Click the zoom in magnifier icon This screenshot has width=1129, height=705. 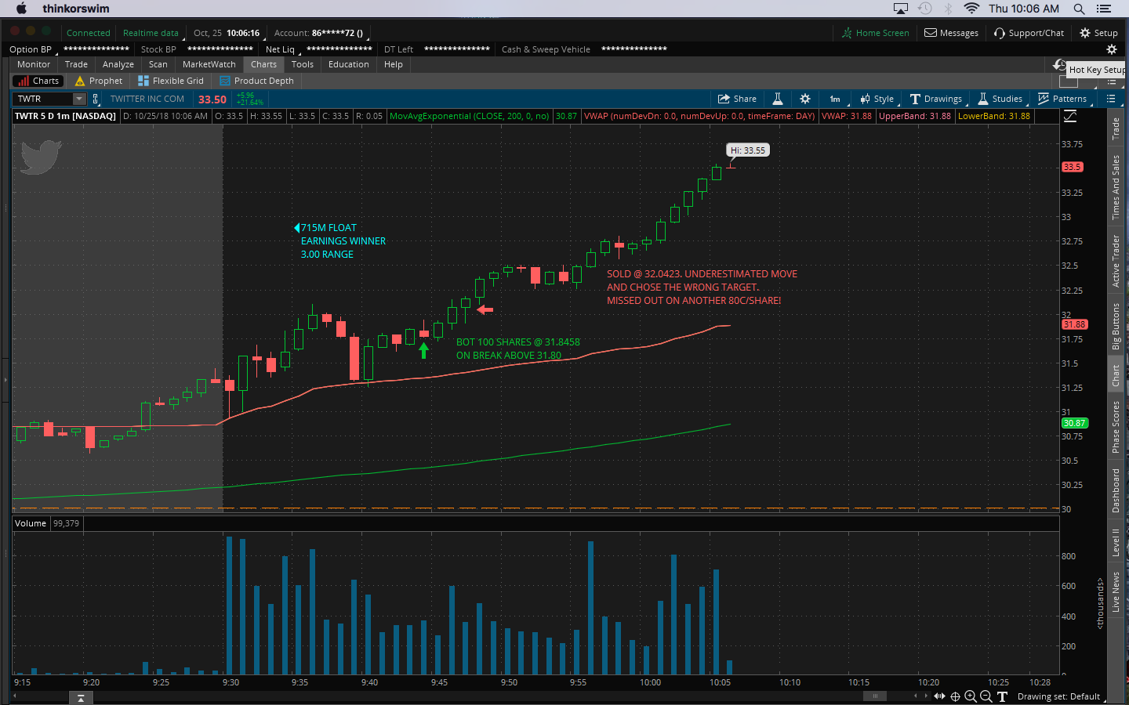[x=971, y=696]
